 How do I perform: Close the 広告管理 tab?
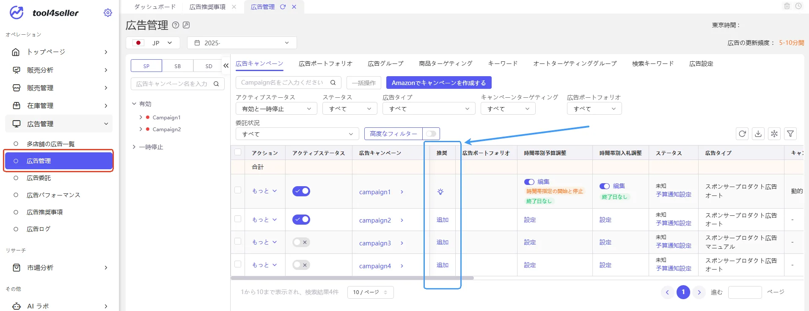pos(294,7)
